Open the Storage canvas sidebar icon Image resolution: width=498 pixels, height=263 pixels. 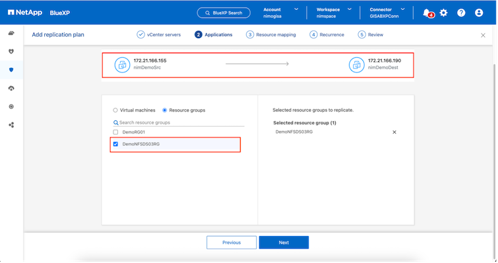tap(11, 33)
